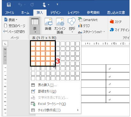Screen dimensions: 131x117
Task: Click the 表の挿入 table icon in menu
Action: [33, 85]
